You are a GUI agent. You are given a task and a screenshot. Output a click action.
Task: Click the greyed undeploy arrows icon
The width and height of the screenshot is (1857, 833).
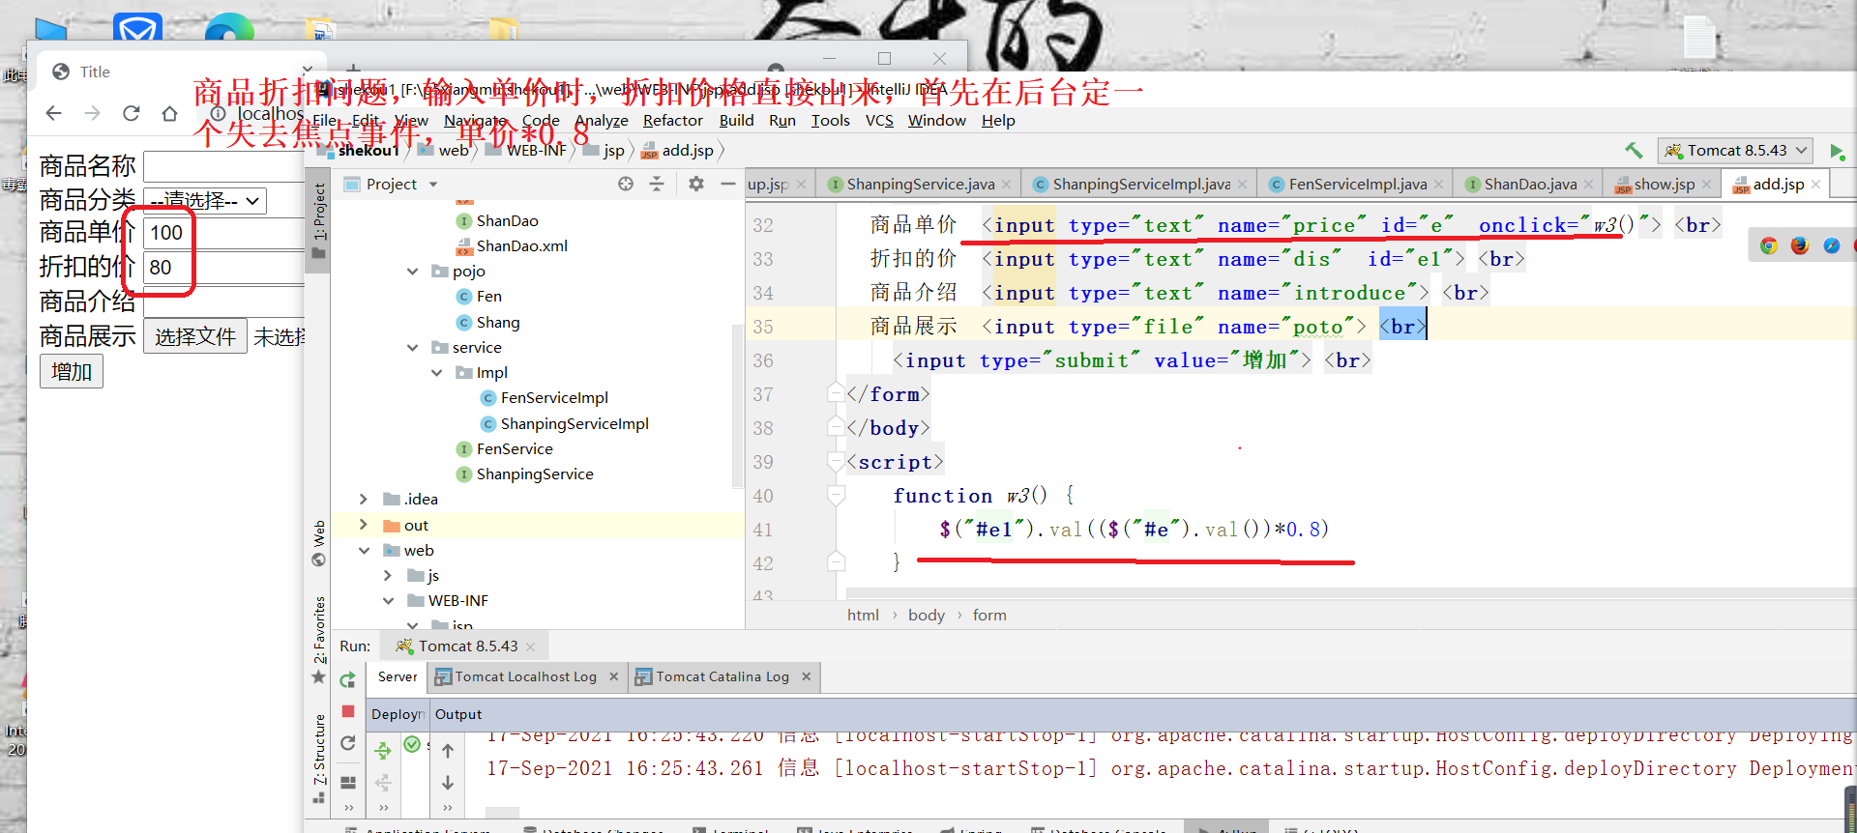[383, 782]
